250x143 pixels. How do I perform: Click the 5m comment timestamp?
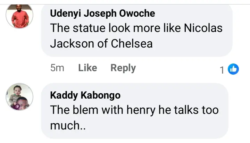coord(57,68)
